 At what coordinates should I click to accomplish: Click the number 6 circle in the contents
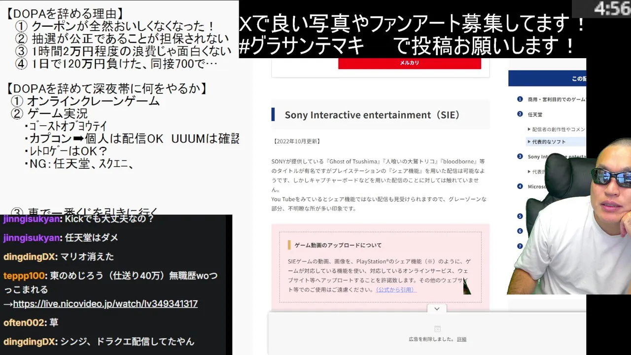coord(520,231)
